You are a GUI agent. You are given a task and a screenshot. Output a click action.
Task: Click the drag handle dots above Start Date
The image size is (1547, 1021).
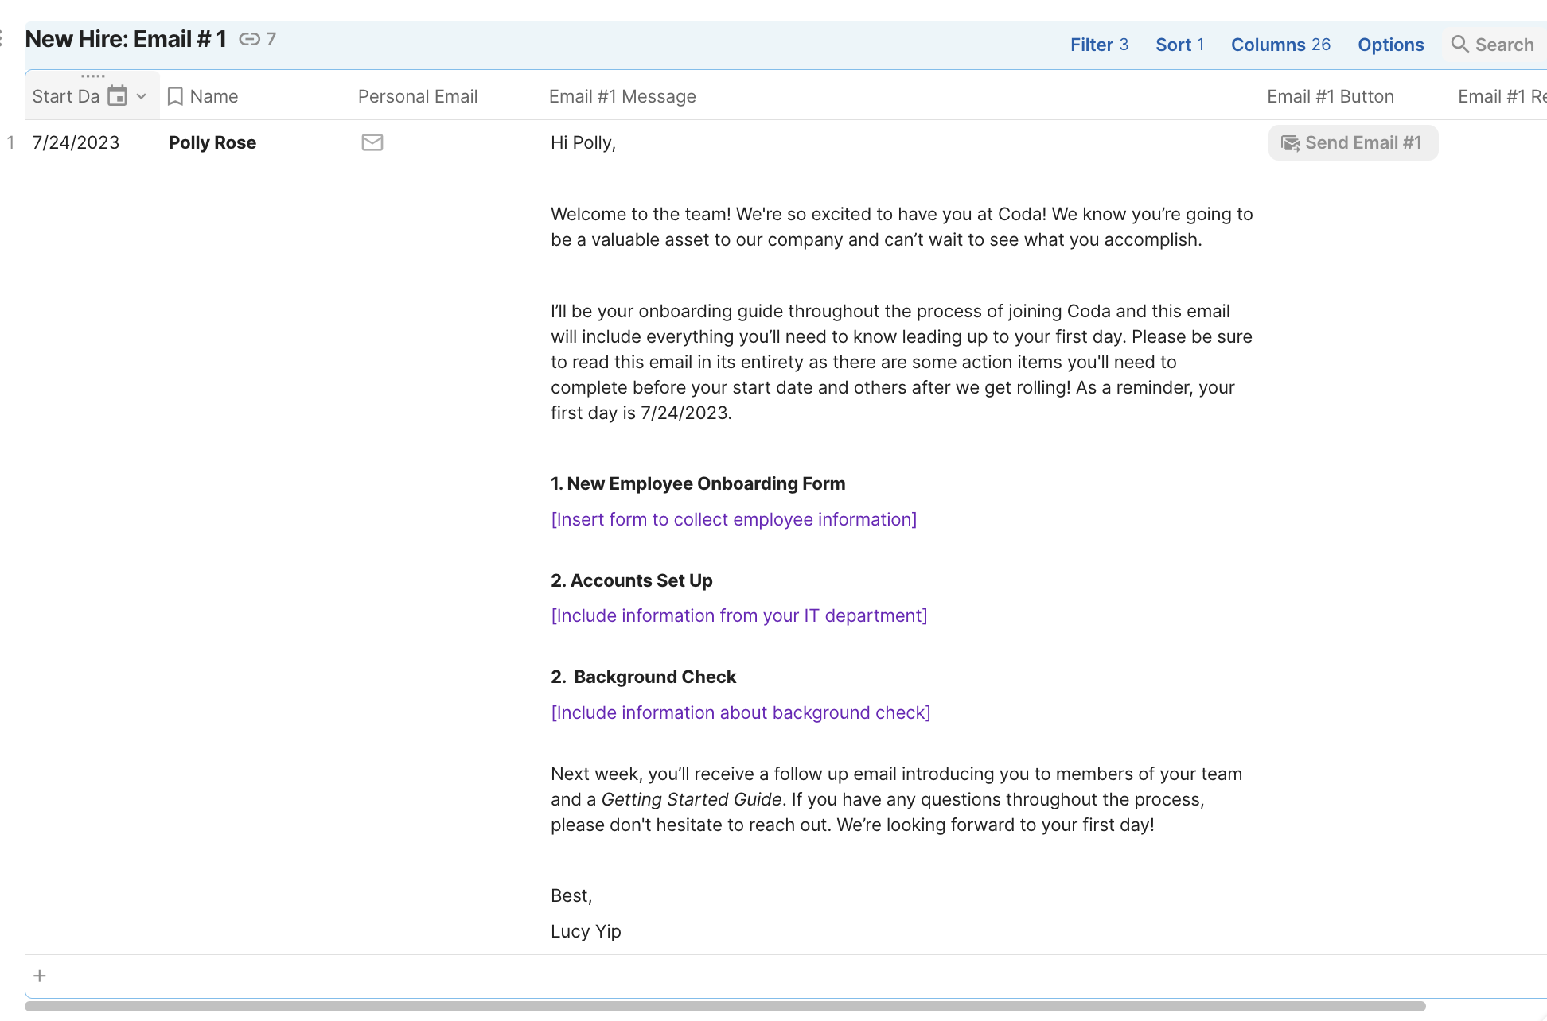93,76
